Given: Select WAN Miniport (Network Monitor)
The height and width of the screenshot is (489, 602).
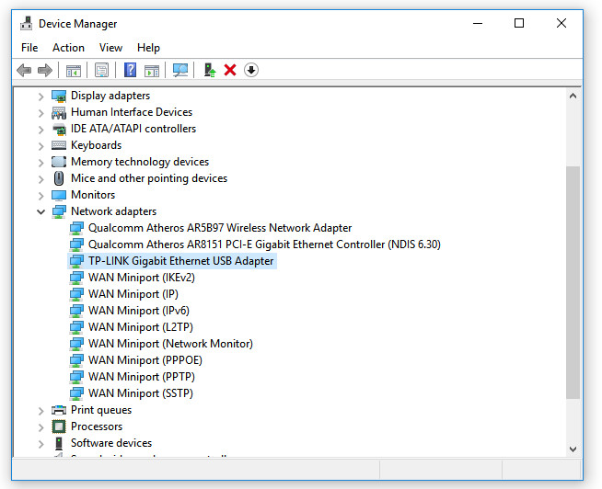Looking at the screenshot, I should pos(170,343).
